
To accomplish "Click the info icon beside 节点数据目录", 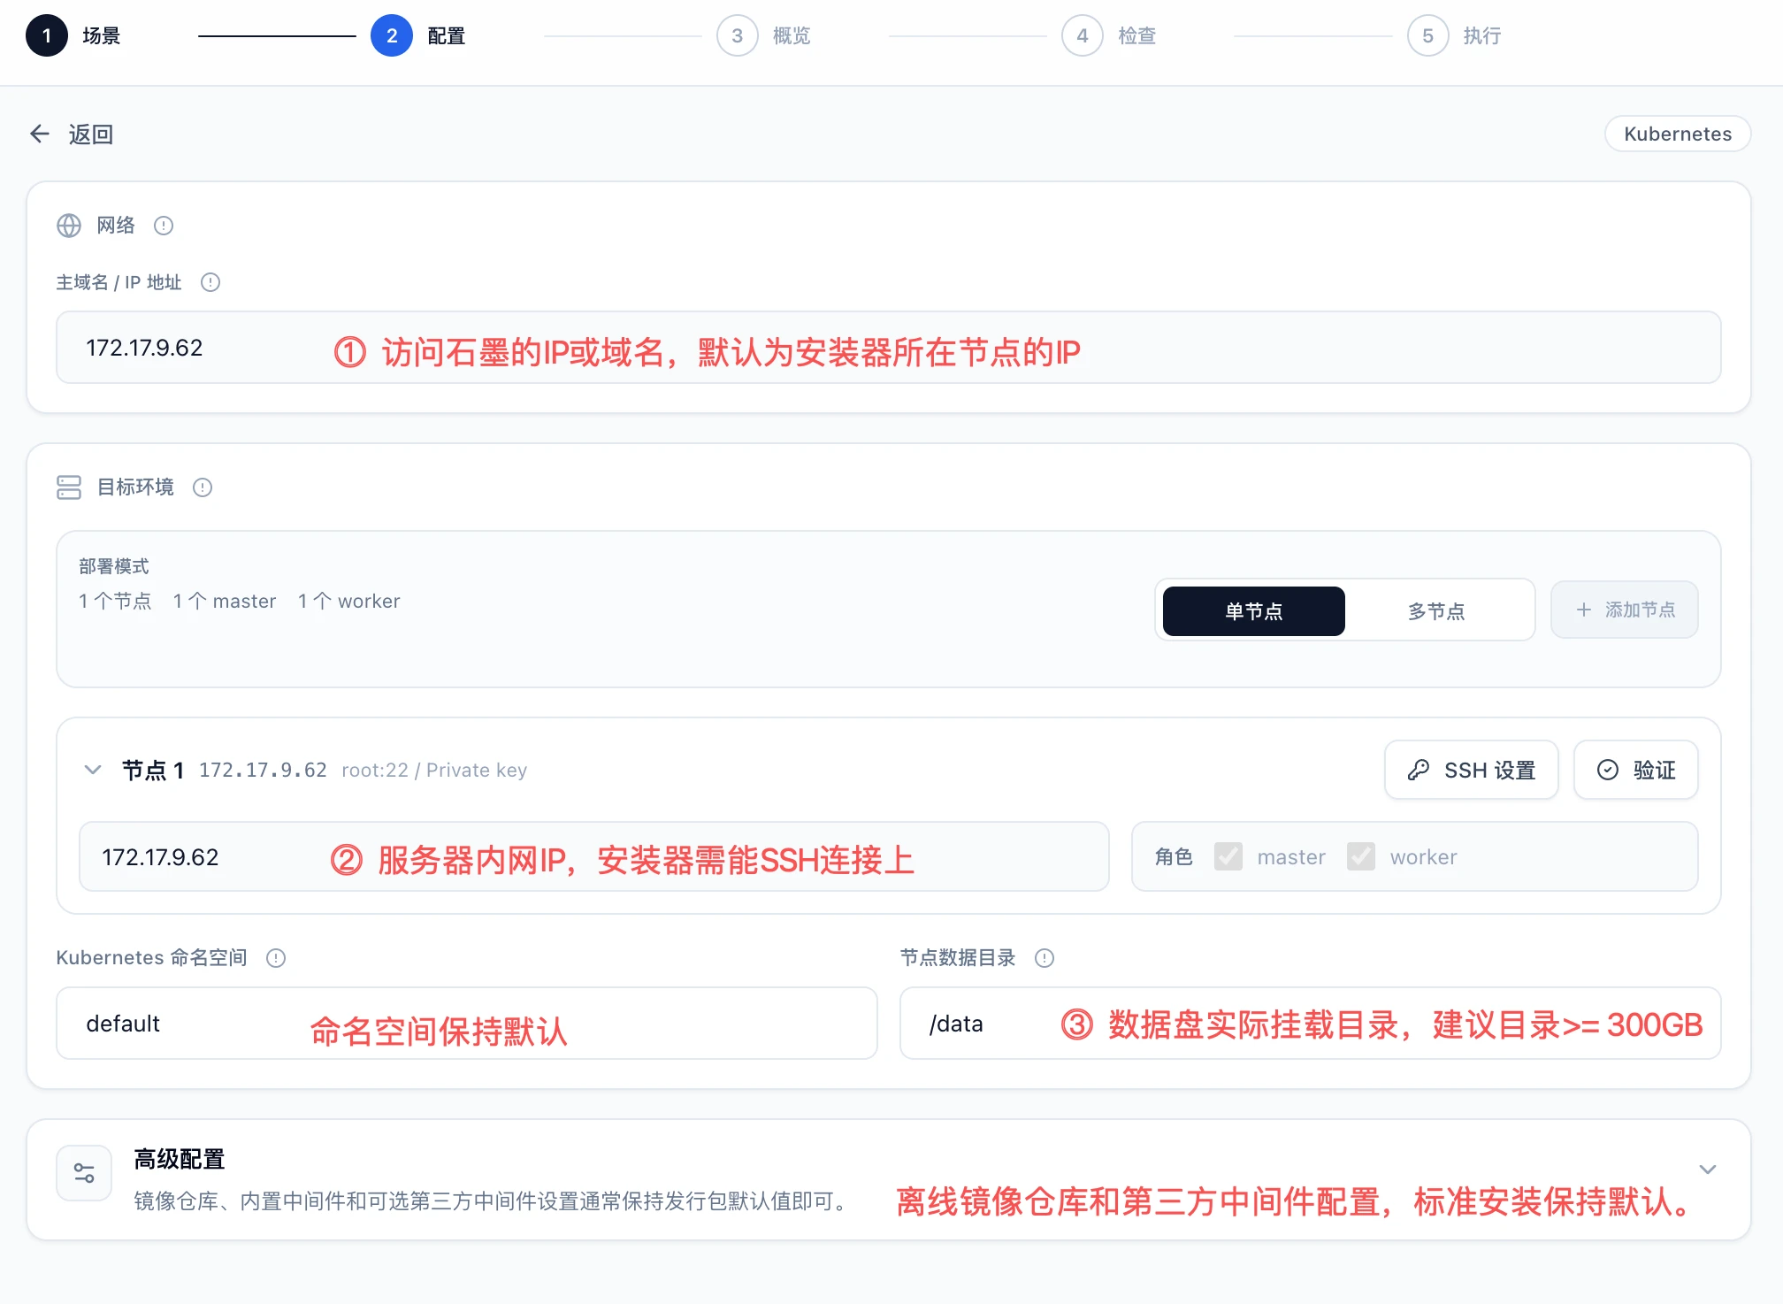I will click(x=1045, y=958).
